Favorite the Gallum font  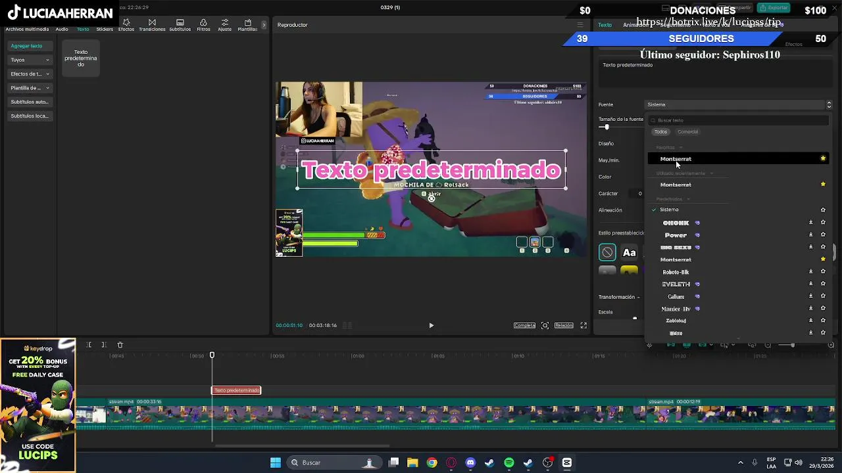[x=823, y=296]
